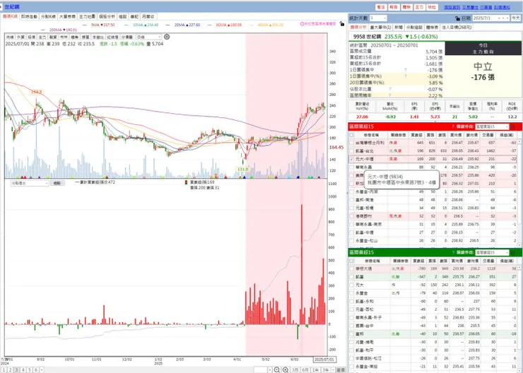This screenshot has width=523, height=373.
Task: Open help for 1日籌碼集中 row
Action: 406,70
